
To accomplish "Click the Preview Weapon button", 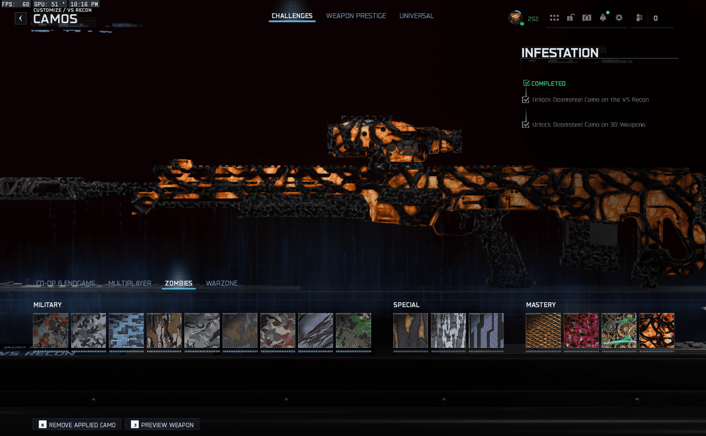I will (x=162, y=425).
